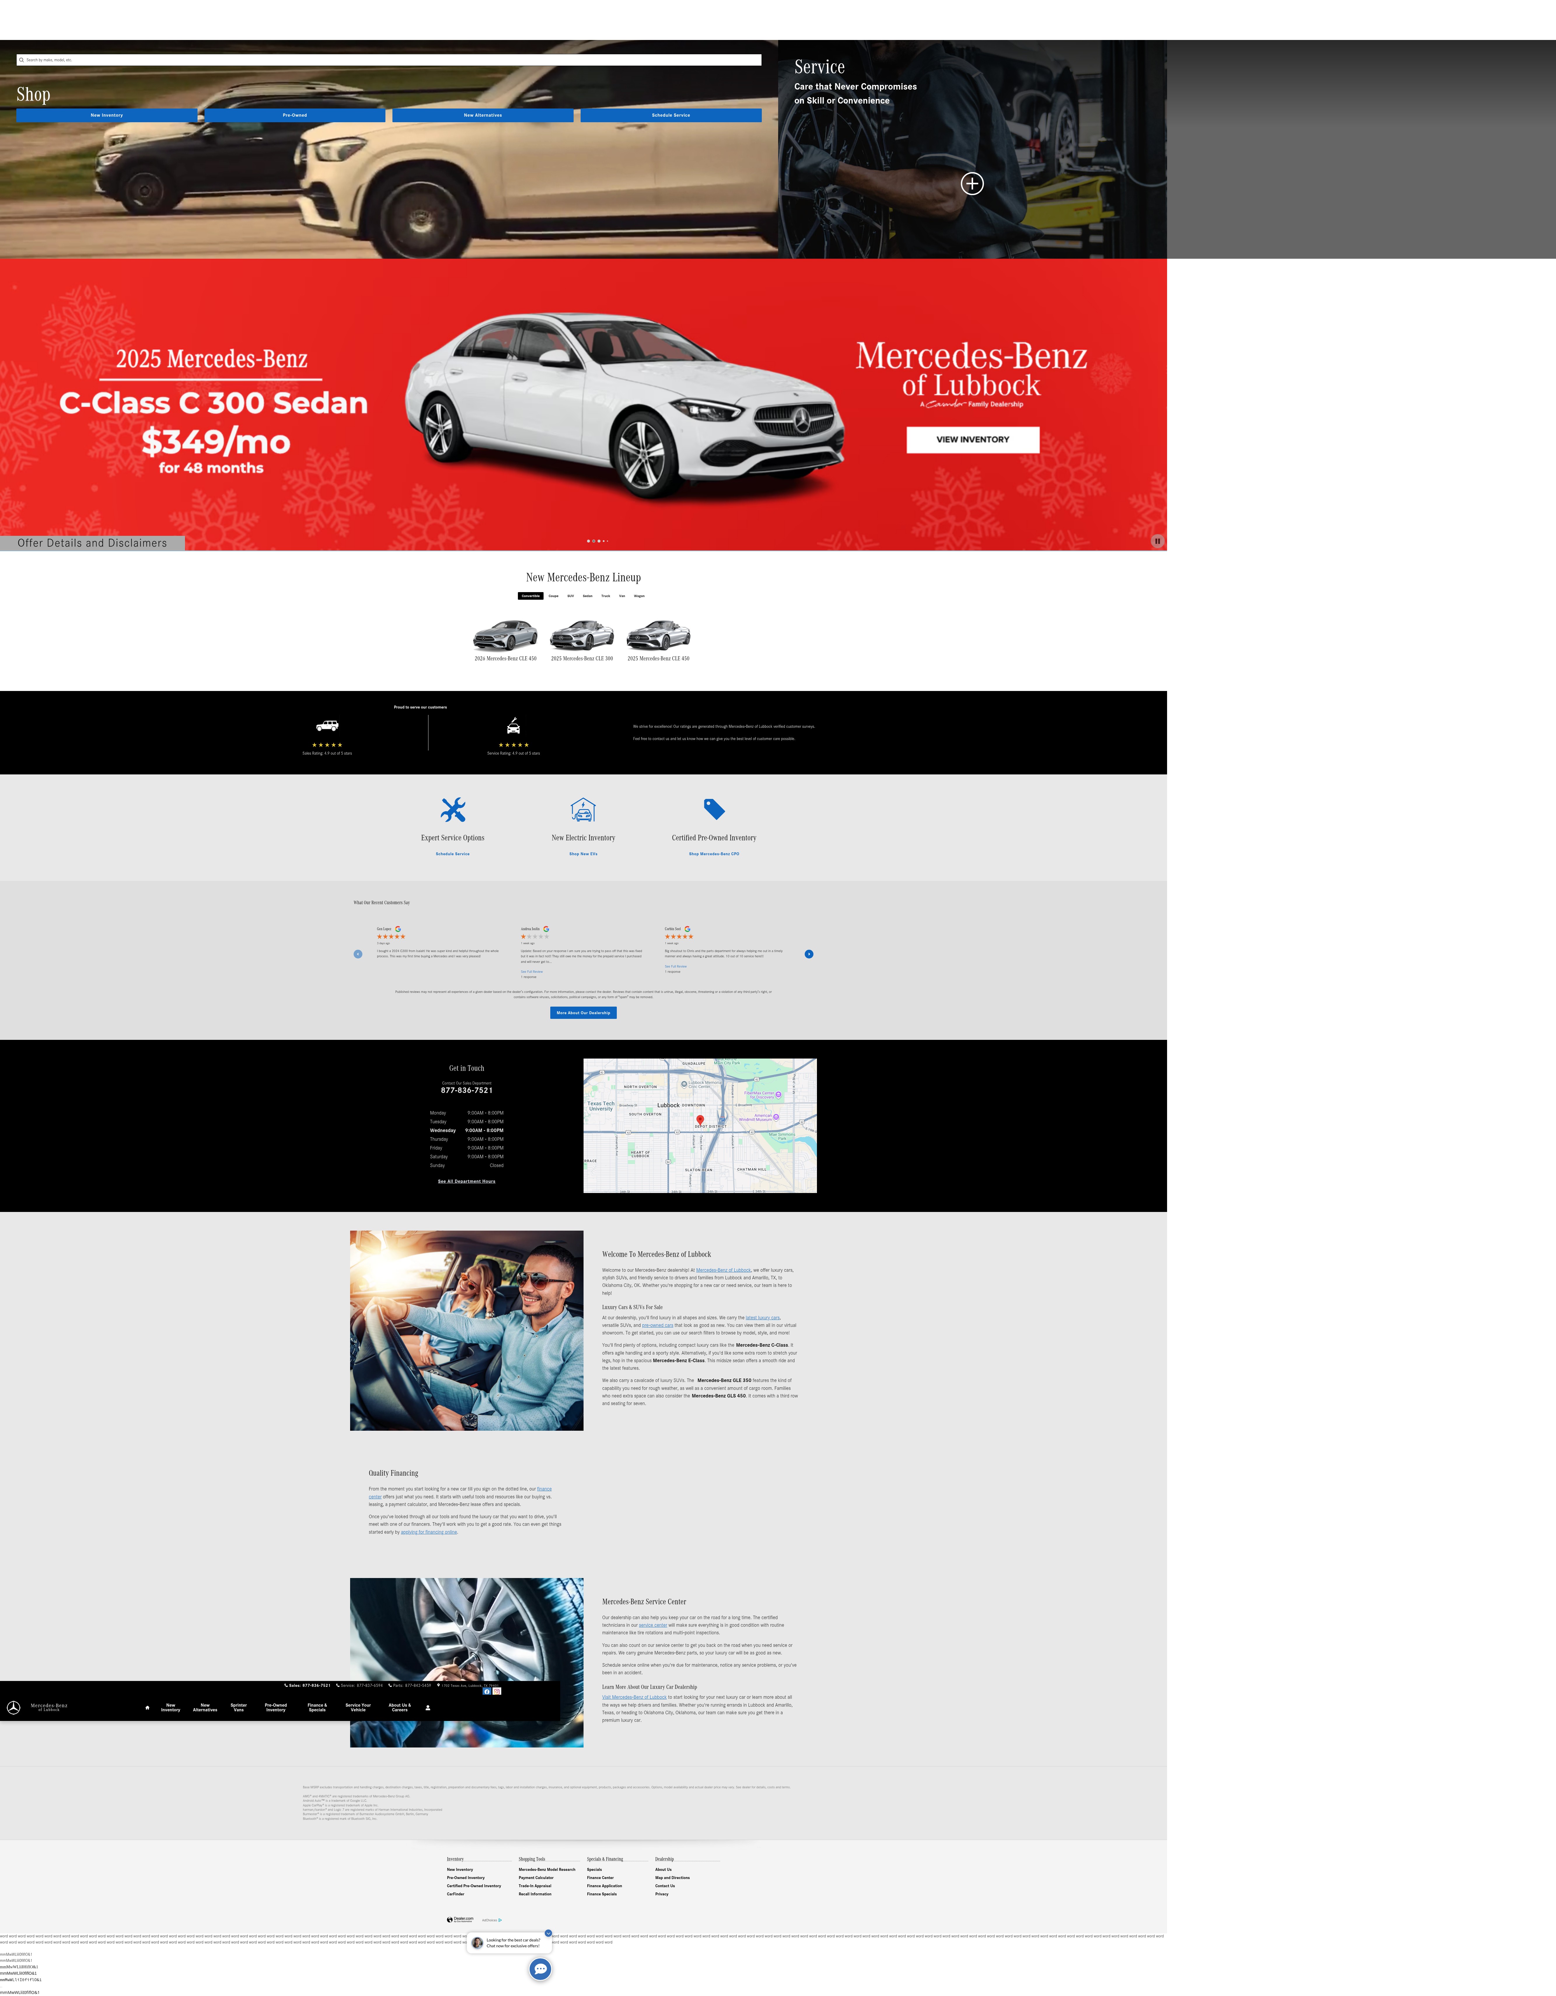
Task: Expand the Service panel plus icon
Action: click(x=972, y=184)
